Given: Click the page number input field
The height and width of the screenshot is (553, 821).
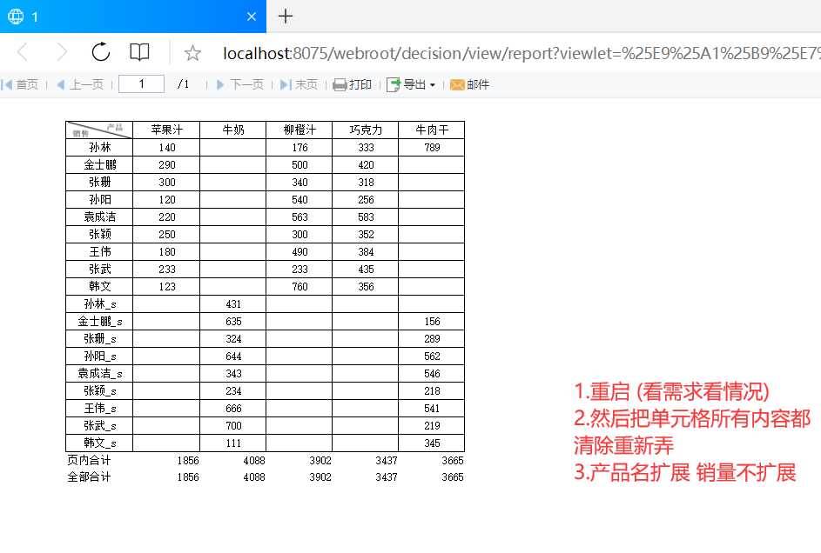Looking at the screenshot, I should [x=141, y=84].
